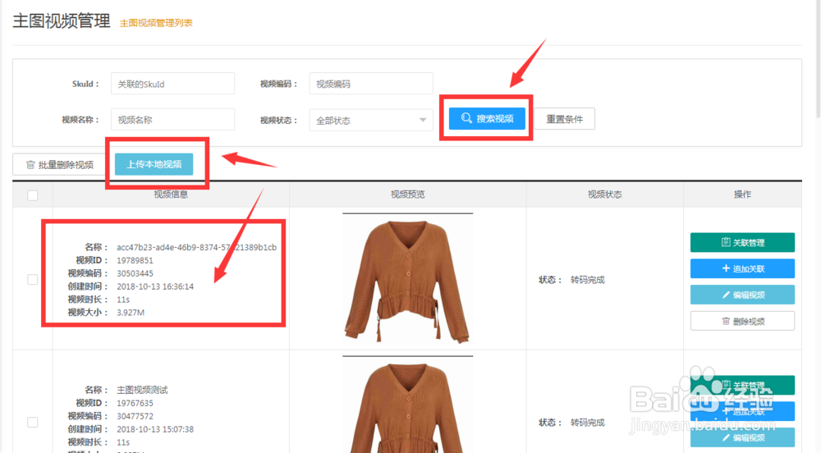Tick checkbox for video 19789851 row
The height and width of the screenshot is (453, 821).
click(33, 279)
